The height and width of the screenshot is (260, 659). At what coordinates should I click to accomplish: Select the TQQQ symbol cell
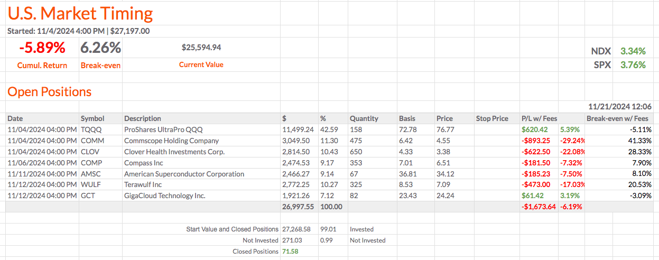click(90, 129)
